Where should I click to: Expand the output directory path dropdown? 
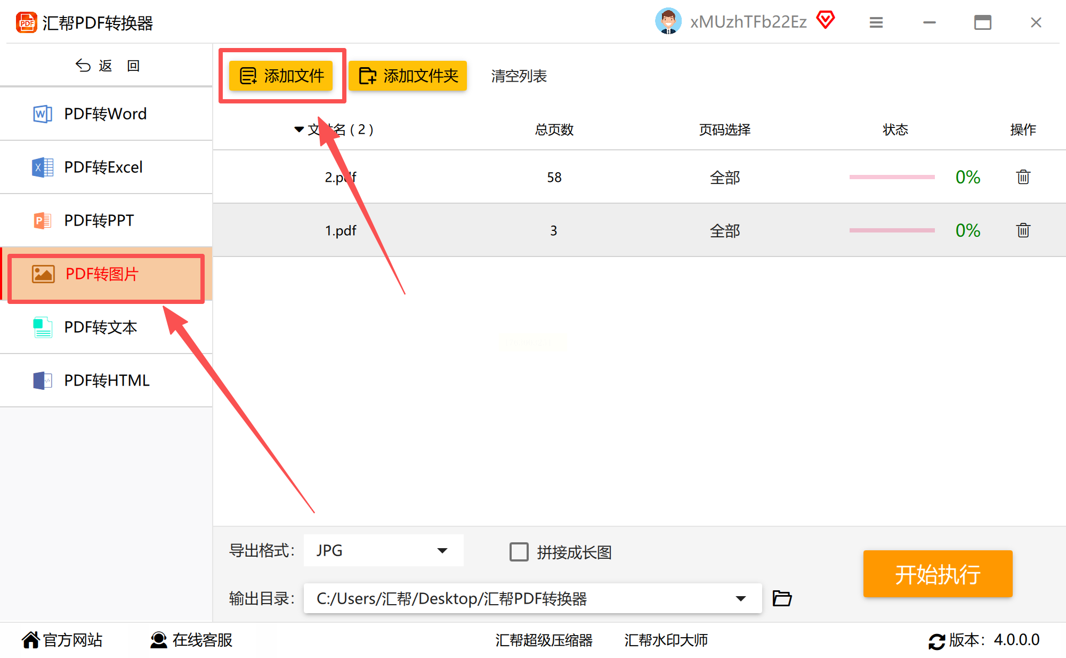pyautogui.click(x=740, y=598)
